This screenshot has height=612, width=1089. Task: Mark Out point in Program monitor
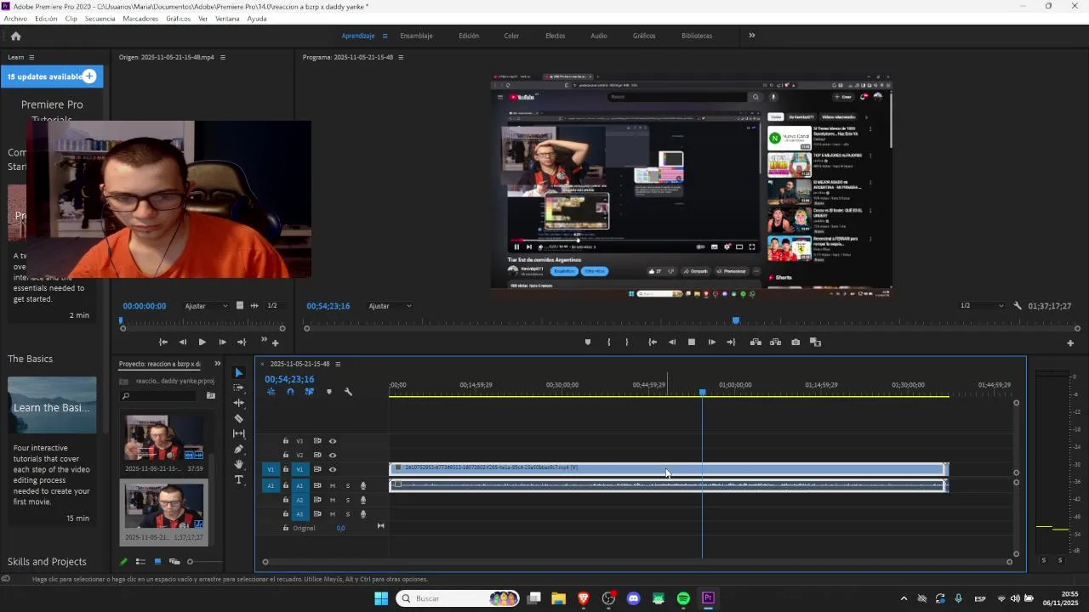click(627, 342)
